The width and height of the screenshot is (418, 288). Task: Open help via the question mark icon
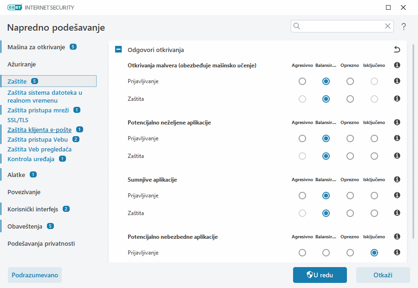pos(403,26)
